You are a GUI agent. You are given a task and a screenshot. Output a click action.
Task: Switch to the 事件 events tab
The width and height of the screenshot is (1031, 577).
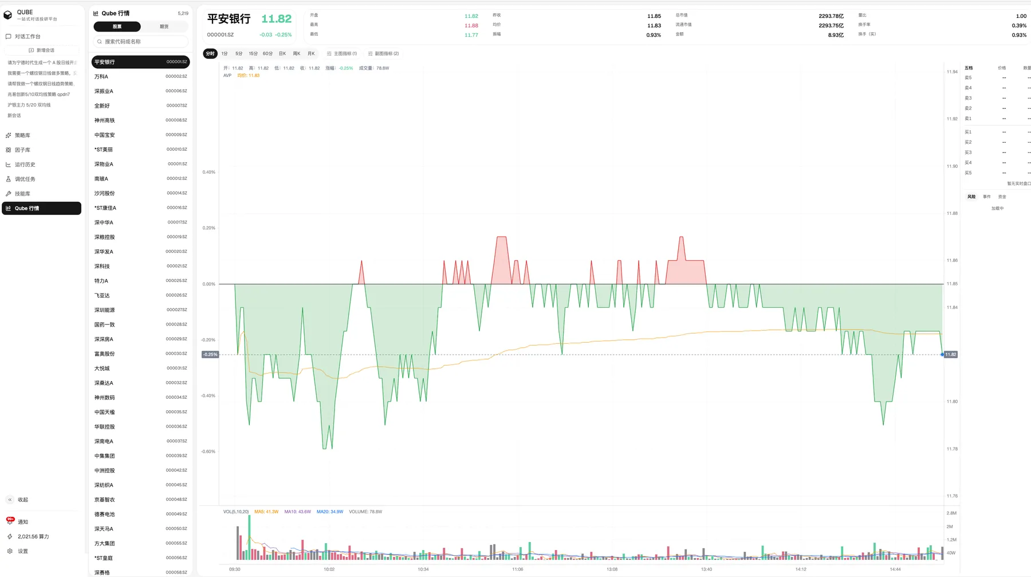pos(987,197)
